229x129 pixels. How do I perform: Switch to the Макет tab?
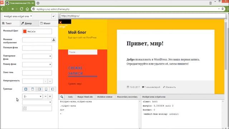pyautogui.click(x=49, y=23)
